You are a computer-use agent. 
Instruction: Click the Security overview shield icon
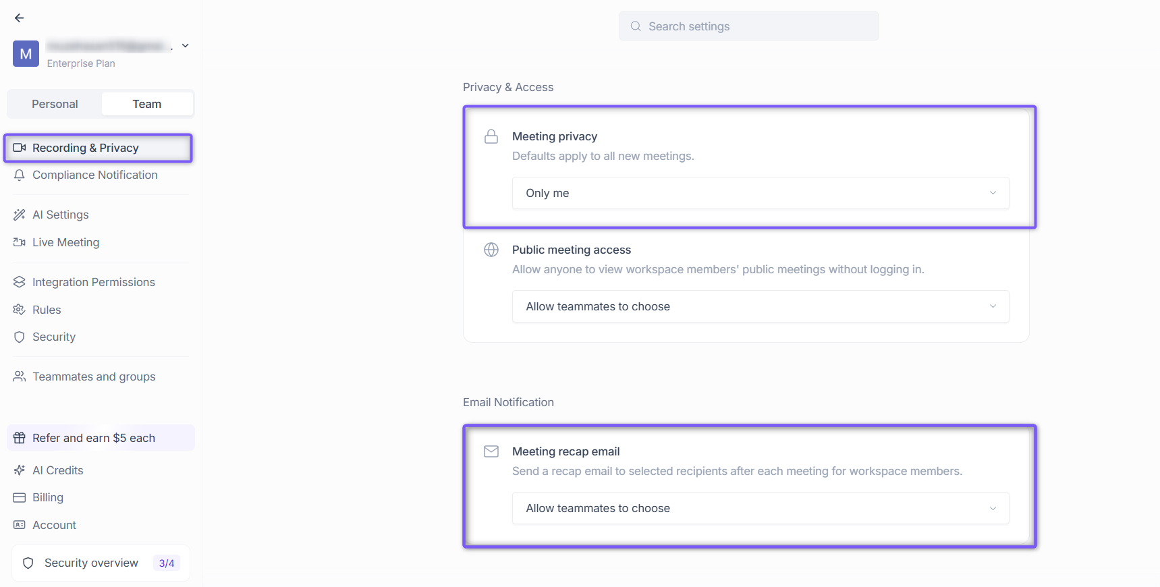coord(28,563)
